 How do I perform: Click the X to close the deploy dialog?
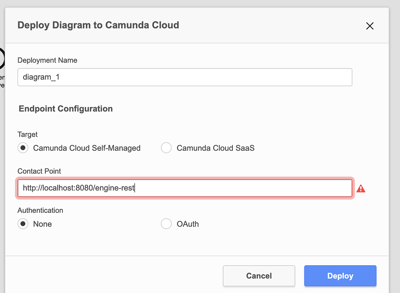(370, 26)
